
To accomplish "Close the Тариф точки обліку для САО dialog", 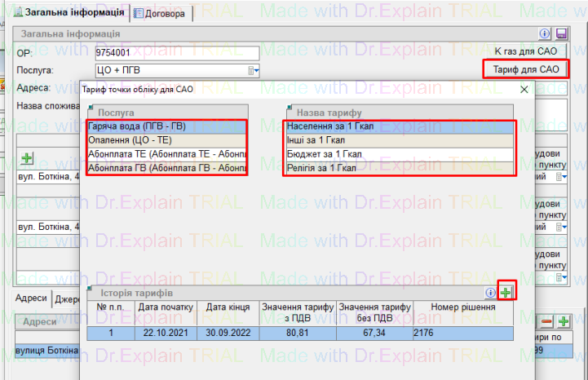I will [524, 89].
